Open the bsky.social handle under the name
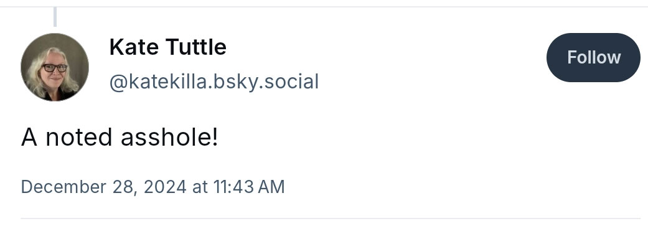 (214, 82)
